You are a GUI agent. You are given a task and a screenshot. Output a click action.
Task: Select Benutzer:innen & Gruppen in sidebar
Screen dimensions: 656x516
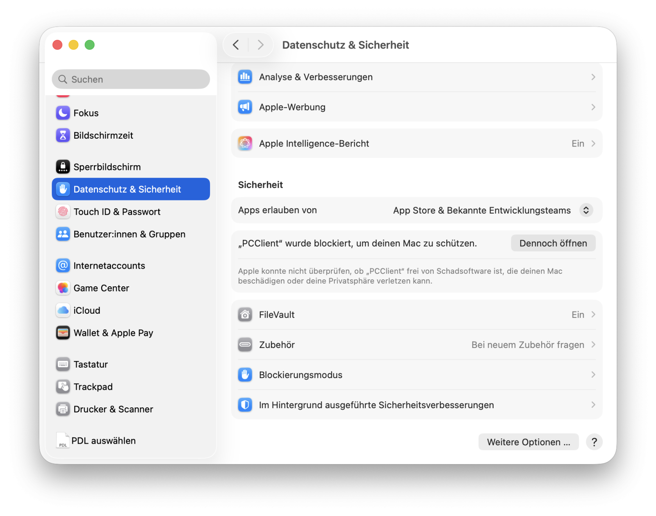tap(131, 234)
